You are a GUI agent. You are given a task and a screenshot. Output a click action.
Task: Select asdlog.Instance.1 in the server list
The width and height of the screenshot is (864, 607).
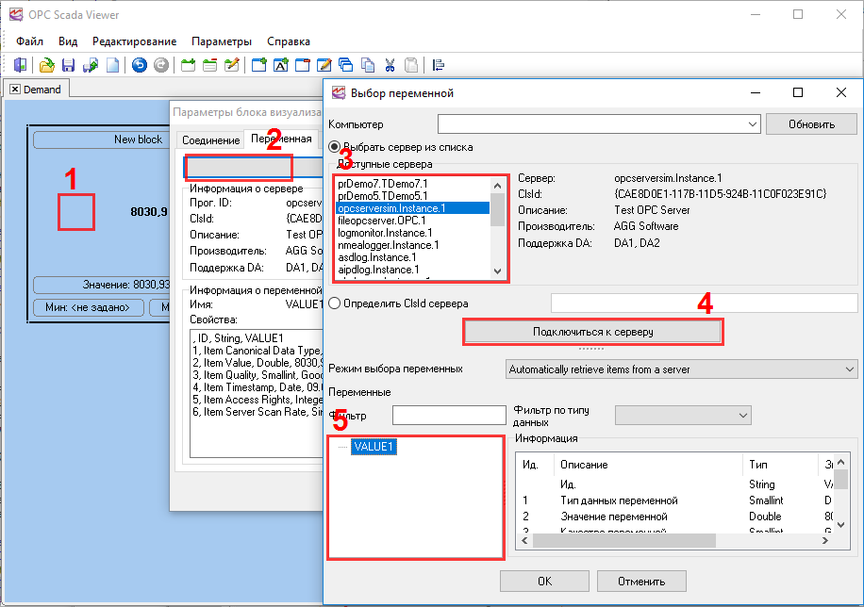[377, 257]
